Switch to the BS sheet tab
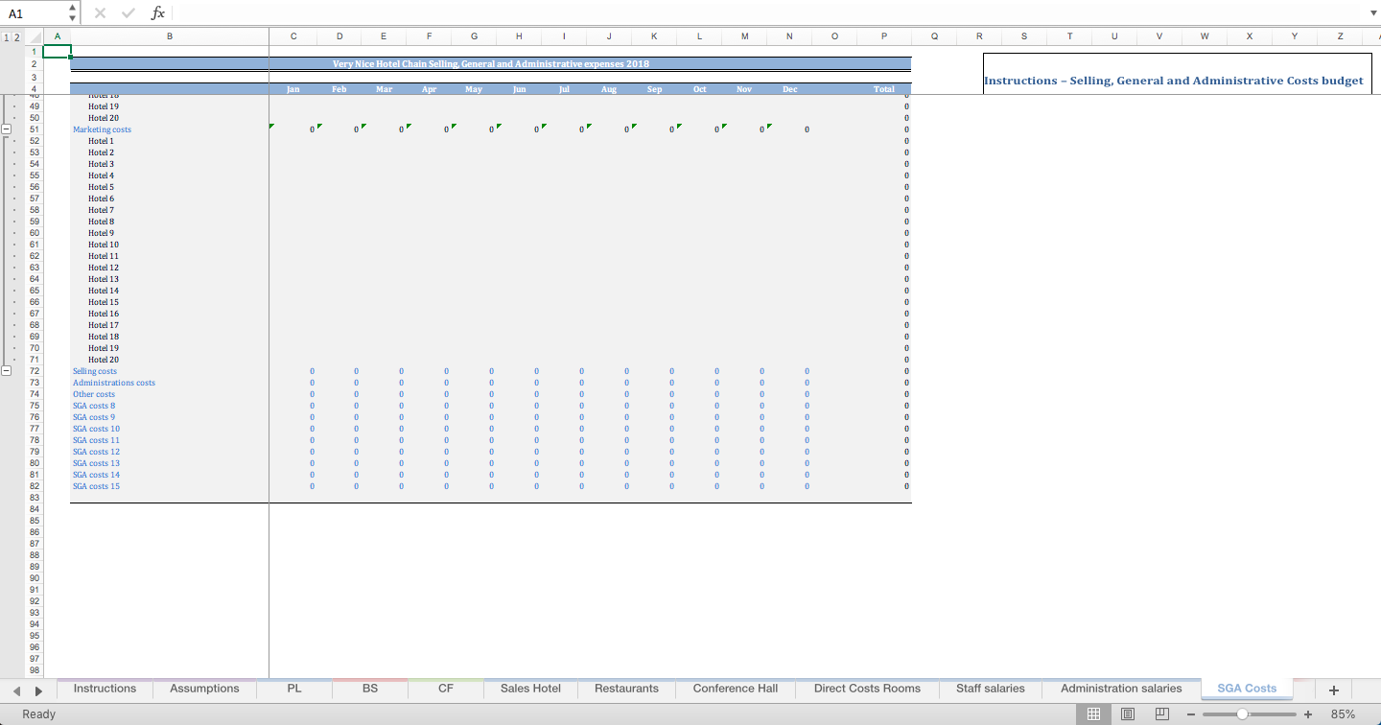1381x725 pixels. pos(370,689)
